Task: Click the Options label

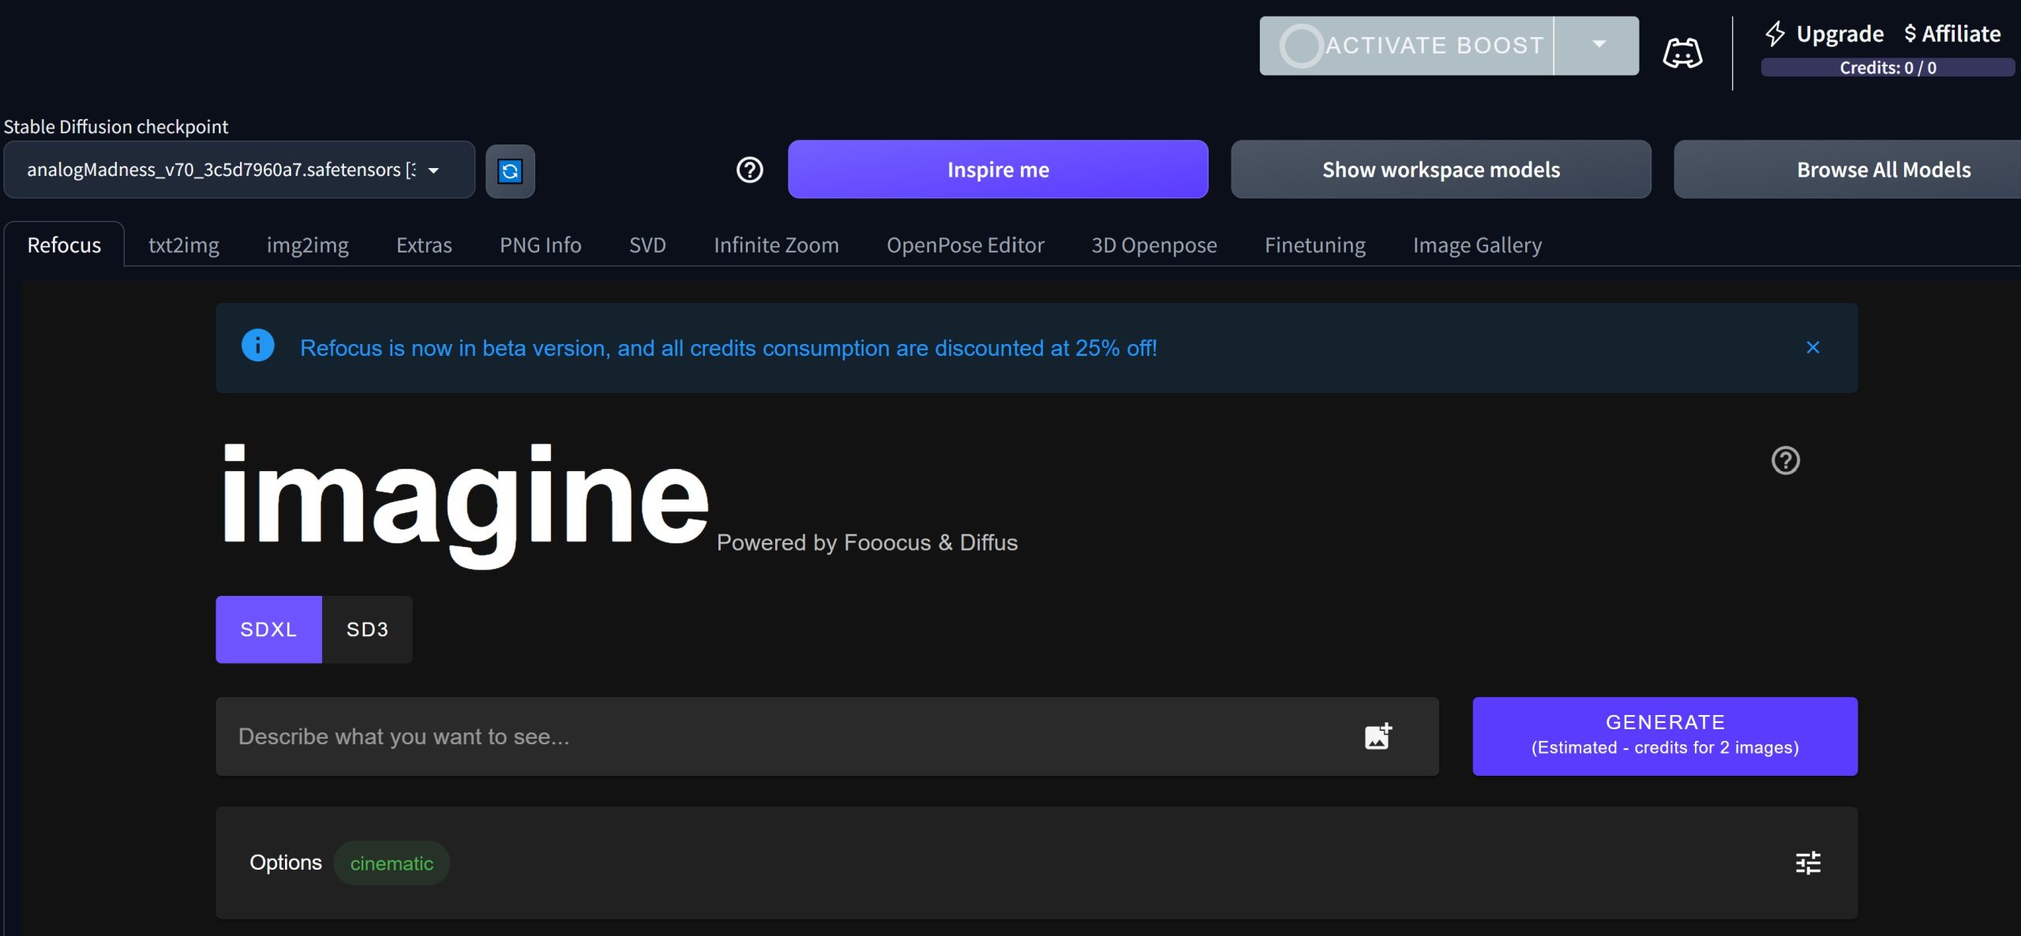Action: pyautogui.click(x=286, y=863)
